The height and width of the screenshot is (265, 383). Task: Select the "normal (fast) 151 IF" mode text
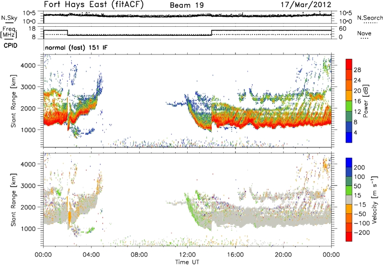click(76, 47)
